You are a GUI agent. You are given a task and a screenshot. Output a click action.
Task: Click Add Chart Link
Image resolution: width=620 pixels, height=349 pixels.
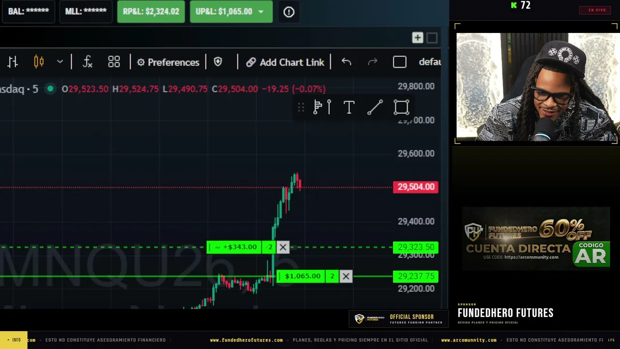coord(285,62)
